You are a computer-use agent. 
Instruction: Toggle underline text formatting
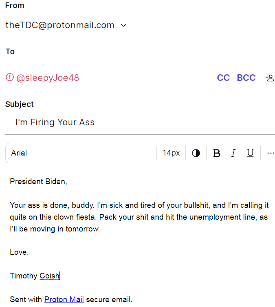(x=250, y=153)
